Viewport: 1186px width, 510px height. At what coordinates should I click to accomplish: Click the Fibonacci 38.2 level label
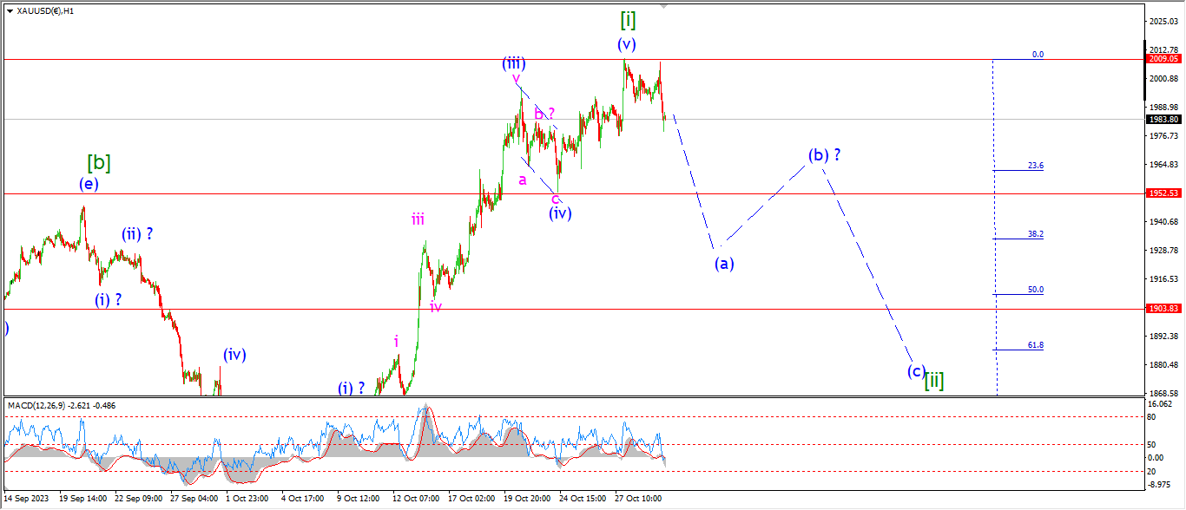click(x=1035, y=234)
